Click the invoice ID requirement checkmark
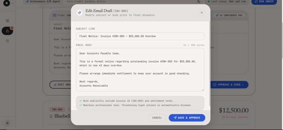283x130 pixels. point(81,101)
